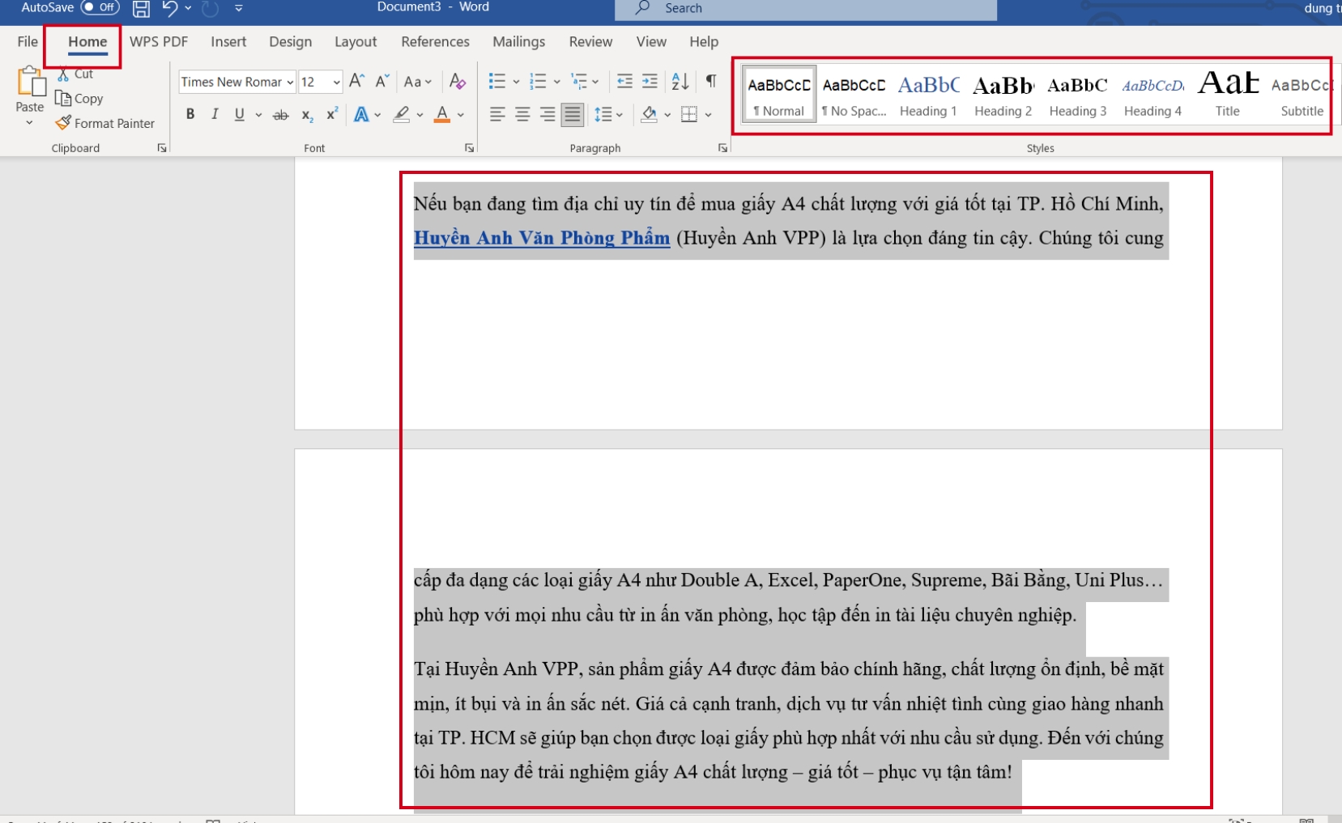Apply the Normal style
Viewport: 1342px width, 823px height.
click(779, 95)
